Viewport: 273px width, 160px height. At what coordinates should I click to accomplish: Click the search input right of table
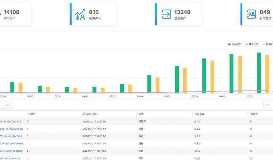tap(268, 105)
